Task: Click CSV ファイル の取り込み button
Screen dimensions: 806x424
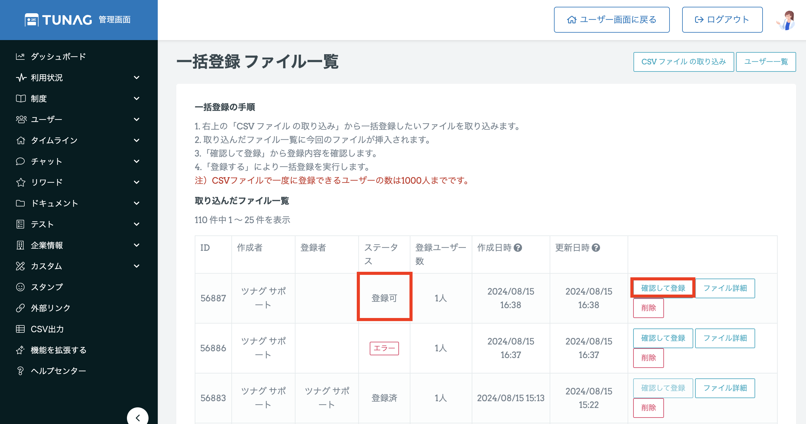Action: click(684, 62)
